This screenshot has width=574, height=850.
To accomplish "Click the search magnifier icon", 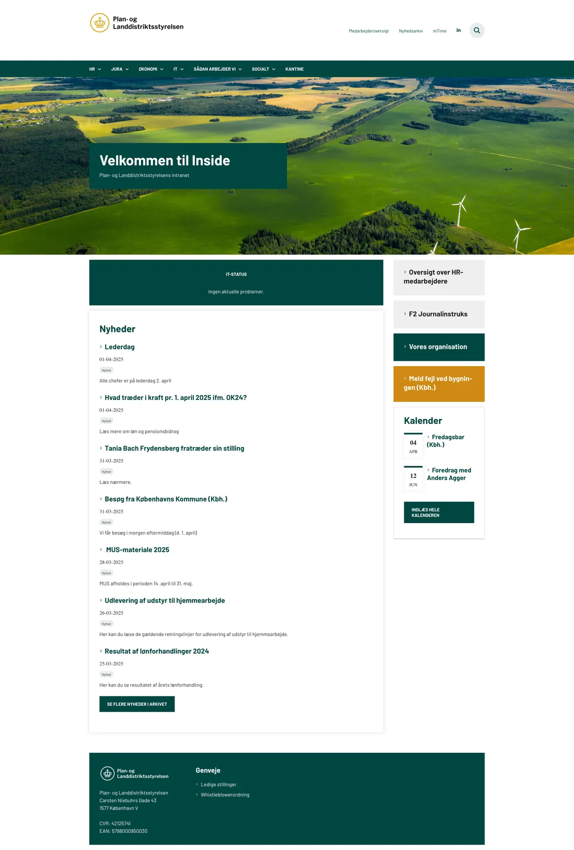I will 476,30.
